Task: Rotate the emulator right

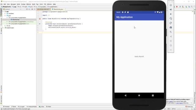Action: [x=171, y=23]
